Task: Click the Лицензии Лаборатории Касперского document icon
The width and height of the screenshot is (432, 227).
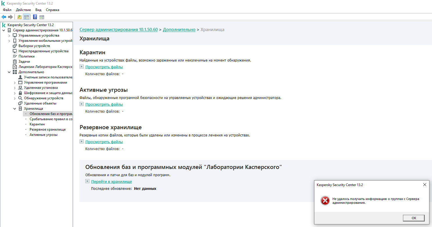Action: point(15,67)
